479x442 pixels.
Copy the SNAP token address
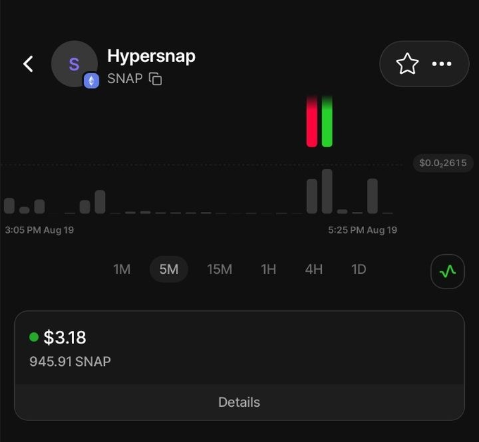(x=155, y=79)
